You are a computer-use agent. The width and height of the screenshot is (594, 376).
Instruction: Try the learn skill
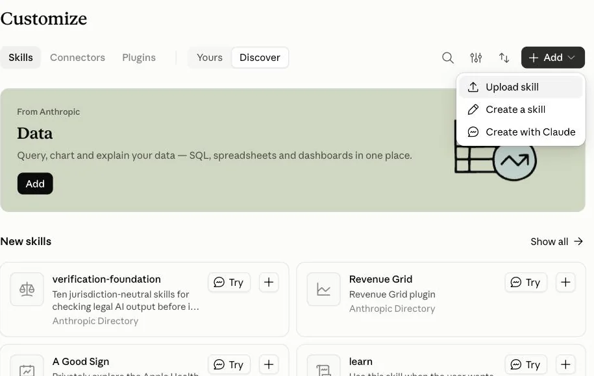tap(526, 364)
